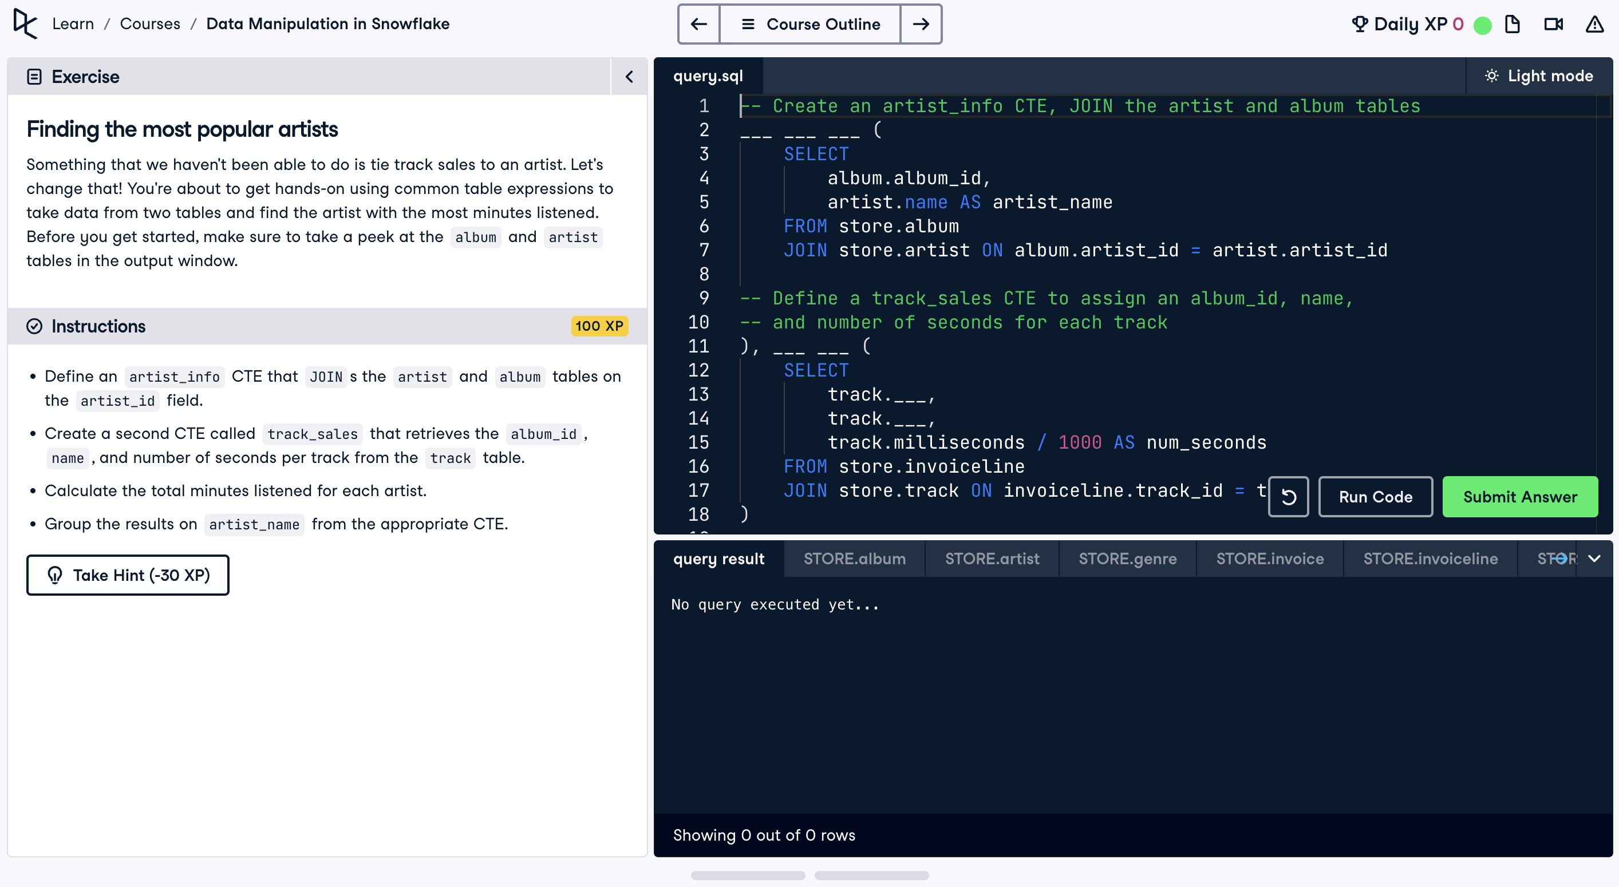Viewport: 1619px width, 887px height.
Task: Click the first bottom progress bar segment
Action: point(748,875)
